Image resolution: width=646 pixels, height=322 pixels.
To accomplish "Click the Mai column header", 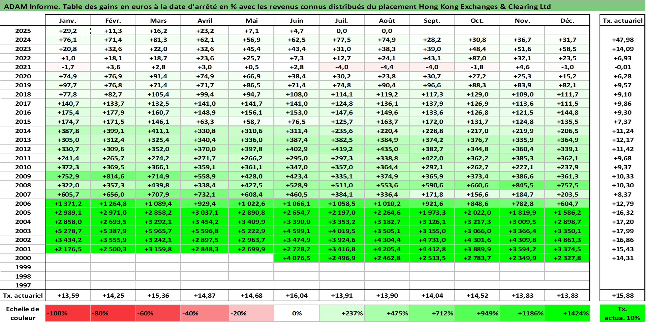I will [251, 20].
